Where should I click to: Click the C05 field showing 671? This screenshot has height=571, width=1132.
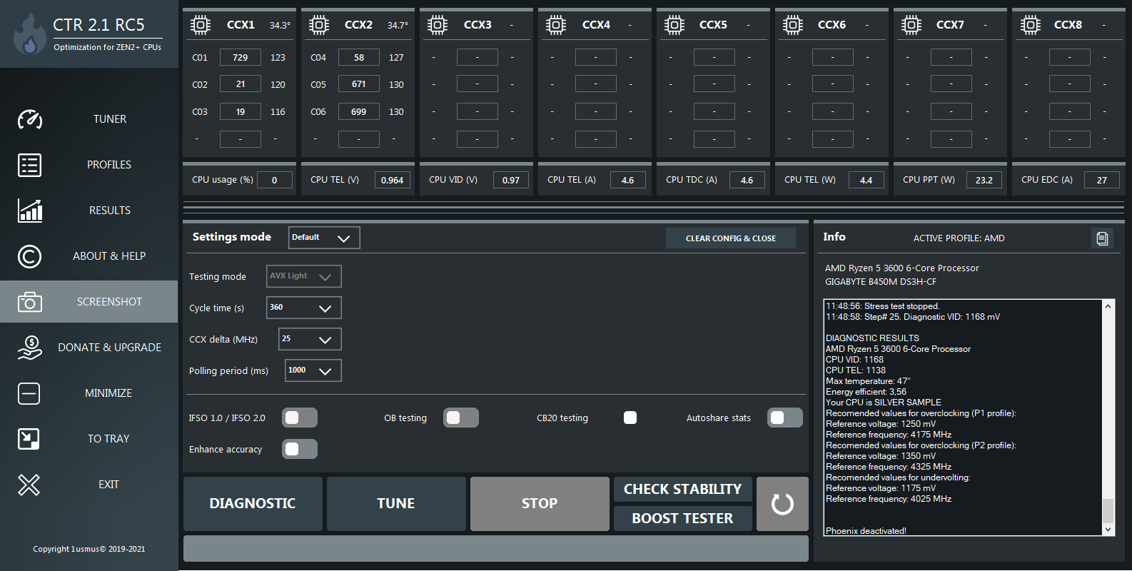pos(359,84)
